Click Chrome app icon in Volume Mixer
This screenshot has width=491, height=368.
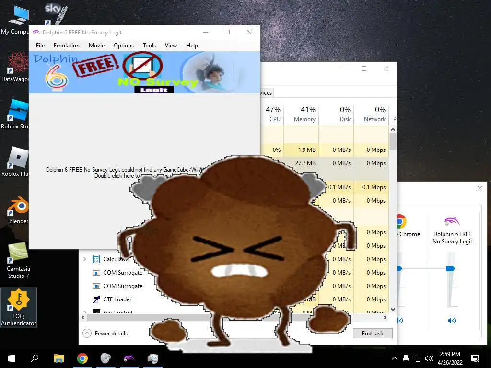401,221
